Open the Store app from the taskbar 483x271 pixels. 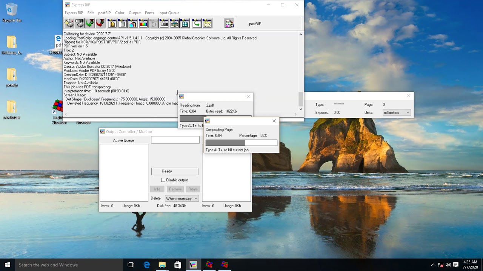[178, 265]
